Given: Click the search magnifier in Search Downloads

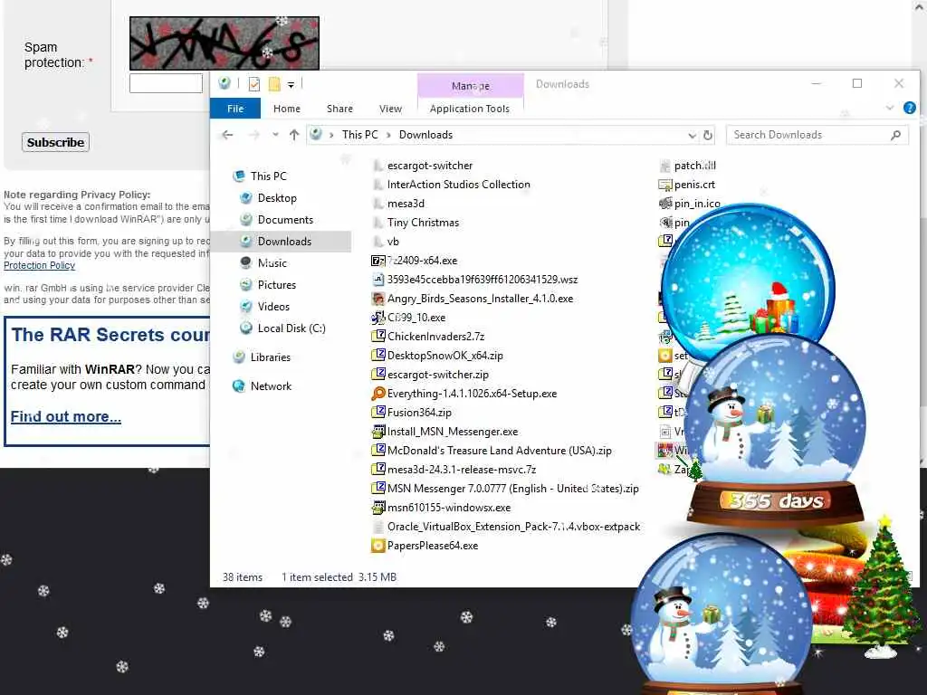Looking at the screenshot, I should [895, 135].
